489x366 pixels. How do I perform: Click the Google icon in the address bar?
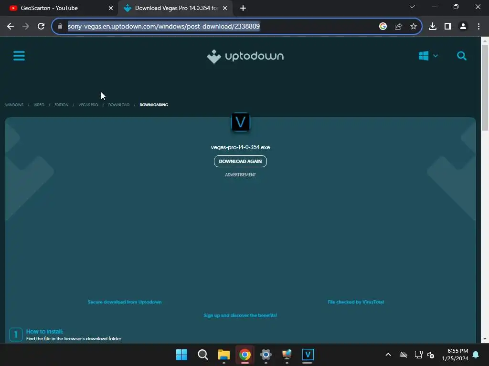383,27
